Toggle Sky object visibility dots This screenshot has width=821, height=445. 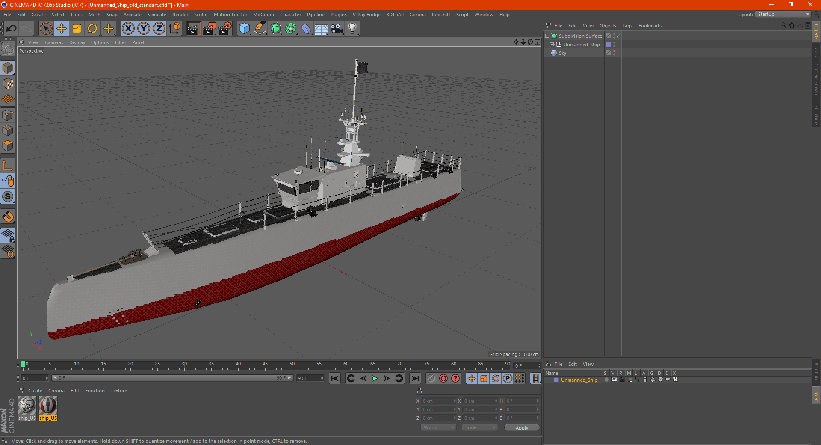(x=614, y=53)
